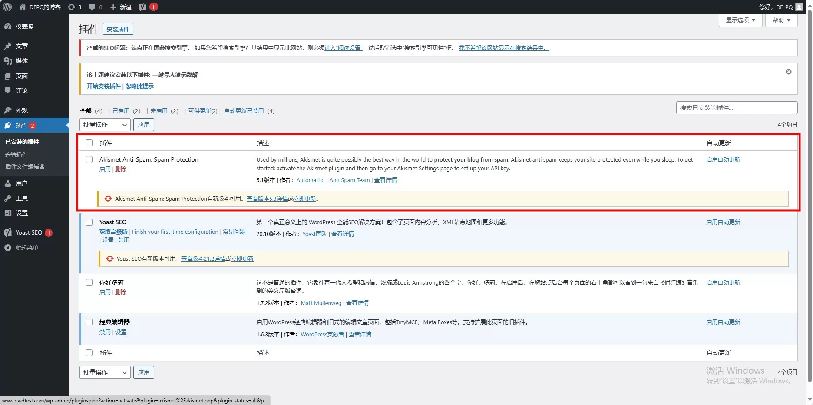
Task: Deactivate Yoast SEO via 禁用 link
Action: click(124, 240)
